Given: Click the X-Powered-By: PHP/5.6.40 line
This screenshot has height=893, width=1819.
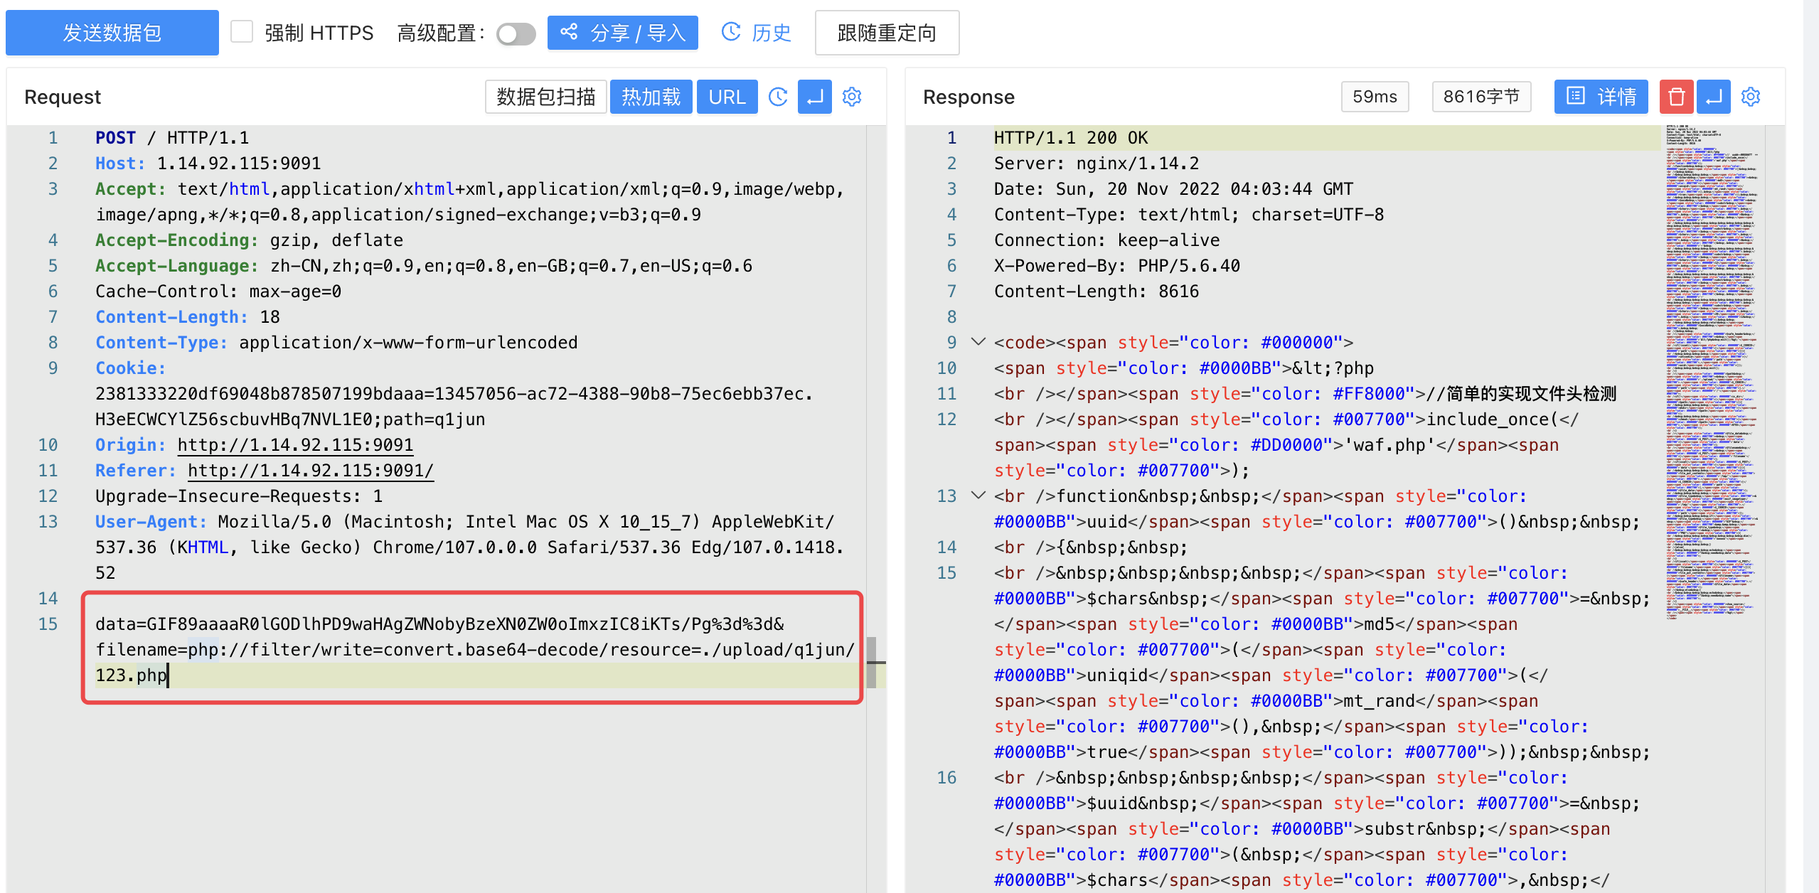Looking at the screenshot, I should click(1117, 266).
